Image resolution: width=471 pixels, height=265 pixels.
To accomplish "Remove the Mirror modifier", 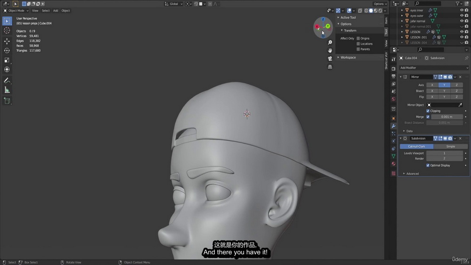I will 460,77.
